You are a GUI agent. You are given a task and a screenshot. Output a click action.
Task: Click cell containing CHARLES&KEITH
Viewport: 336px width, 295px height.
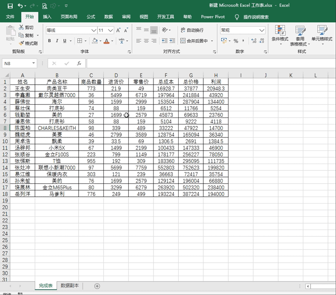click(x=57, y=128)
